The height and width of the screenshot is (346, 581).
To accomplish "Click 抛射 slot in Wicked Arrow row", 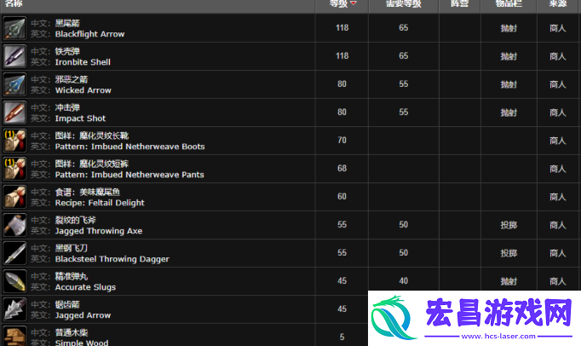I will [509, 84].
